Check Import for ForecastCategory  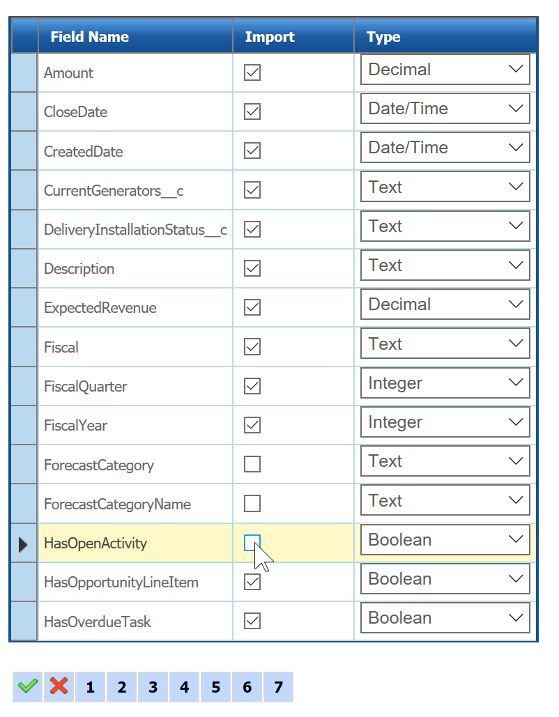(x=252, y=464)
